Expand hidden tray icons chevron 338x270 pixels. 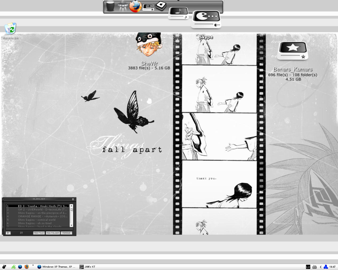click(x=320, y=267)
